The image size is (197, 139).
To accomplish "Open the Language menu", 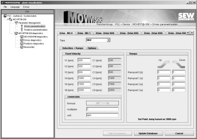I will [15, 7].
